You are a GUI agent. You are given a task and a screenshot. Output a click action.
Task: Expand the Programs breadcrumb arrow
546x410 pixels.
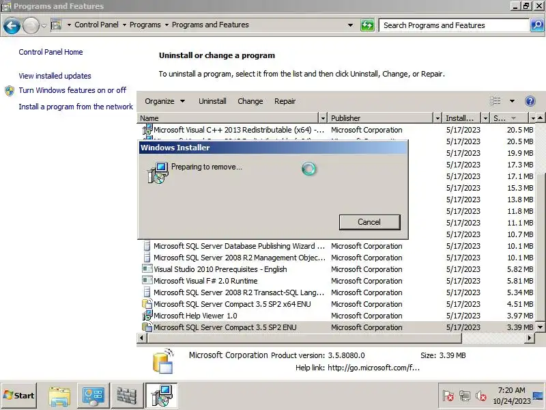coord(167,25)
